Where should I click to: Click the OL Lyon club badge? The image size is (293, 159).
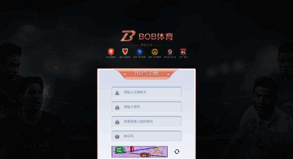point(183,52)
